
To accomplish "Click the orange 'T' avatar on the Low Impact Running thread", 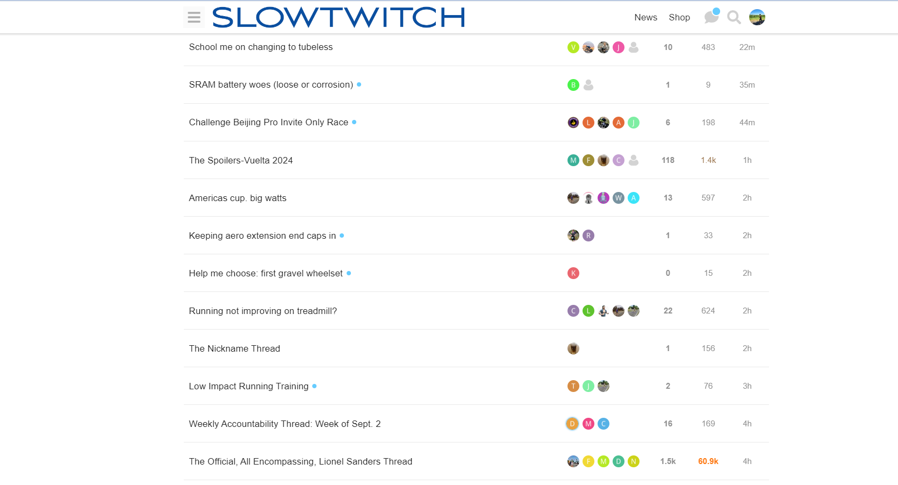I will [x=573, y=386].
